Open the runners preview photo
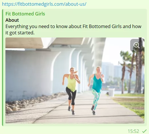Viewport: 149px width, 134px height. tap(75, 80)
